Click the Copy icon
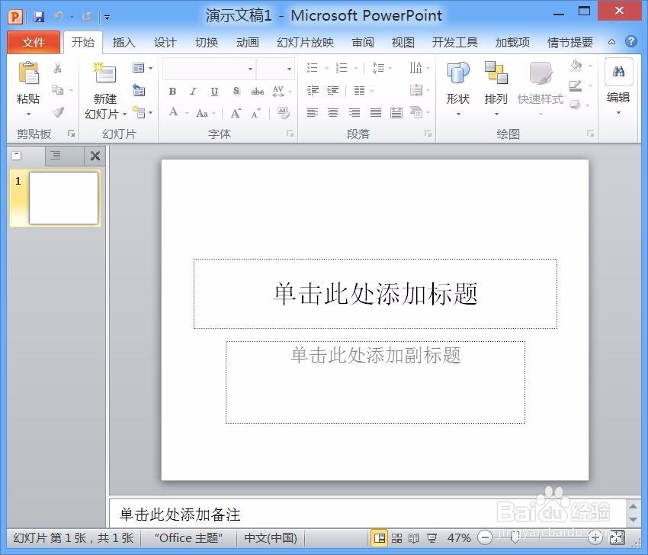The height and width of the screenshot is (555, 648). coord(57,89)
